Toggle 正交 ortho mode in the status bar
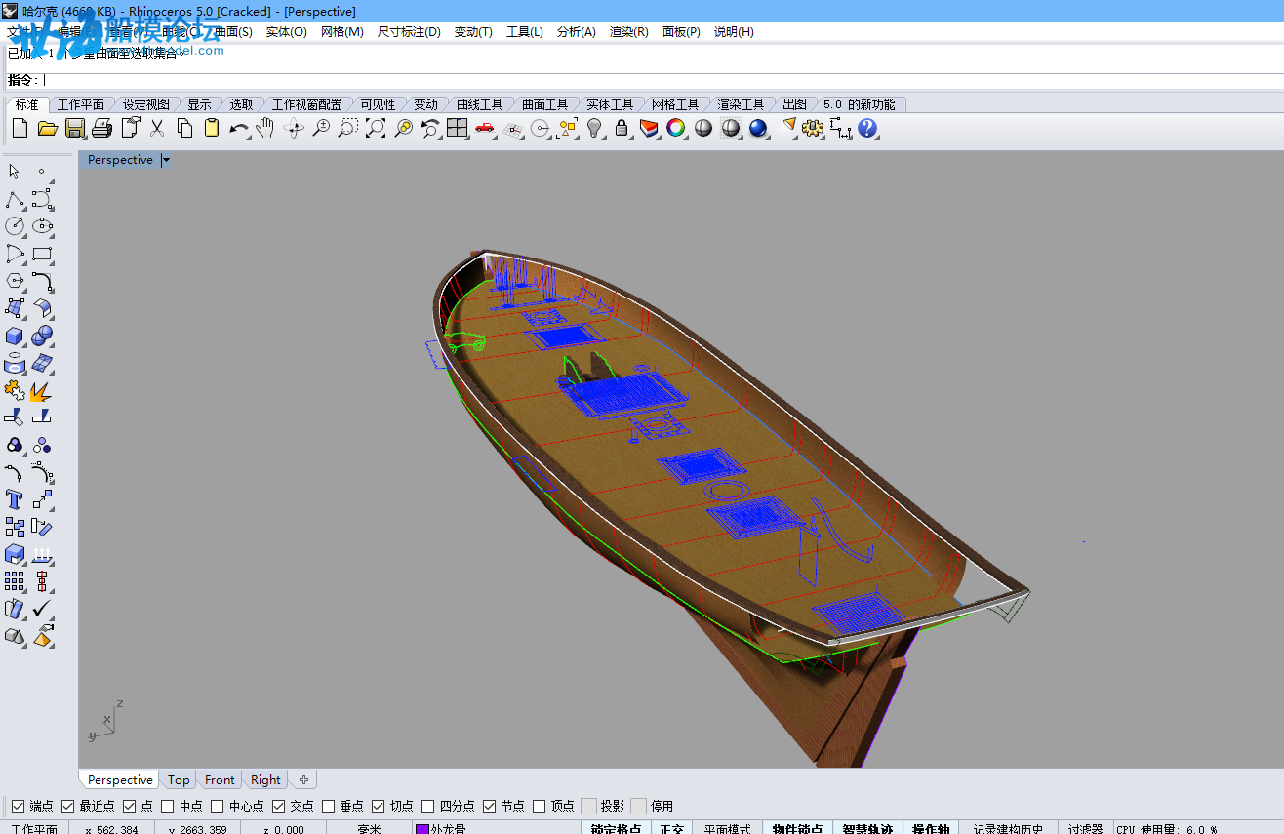The width and height of the screenshot is (1284, 834). pyautogui.click(x=671, y=829)
